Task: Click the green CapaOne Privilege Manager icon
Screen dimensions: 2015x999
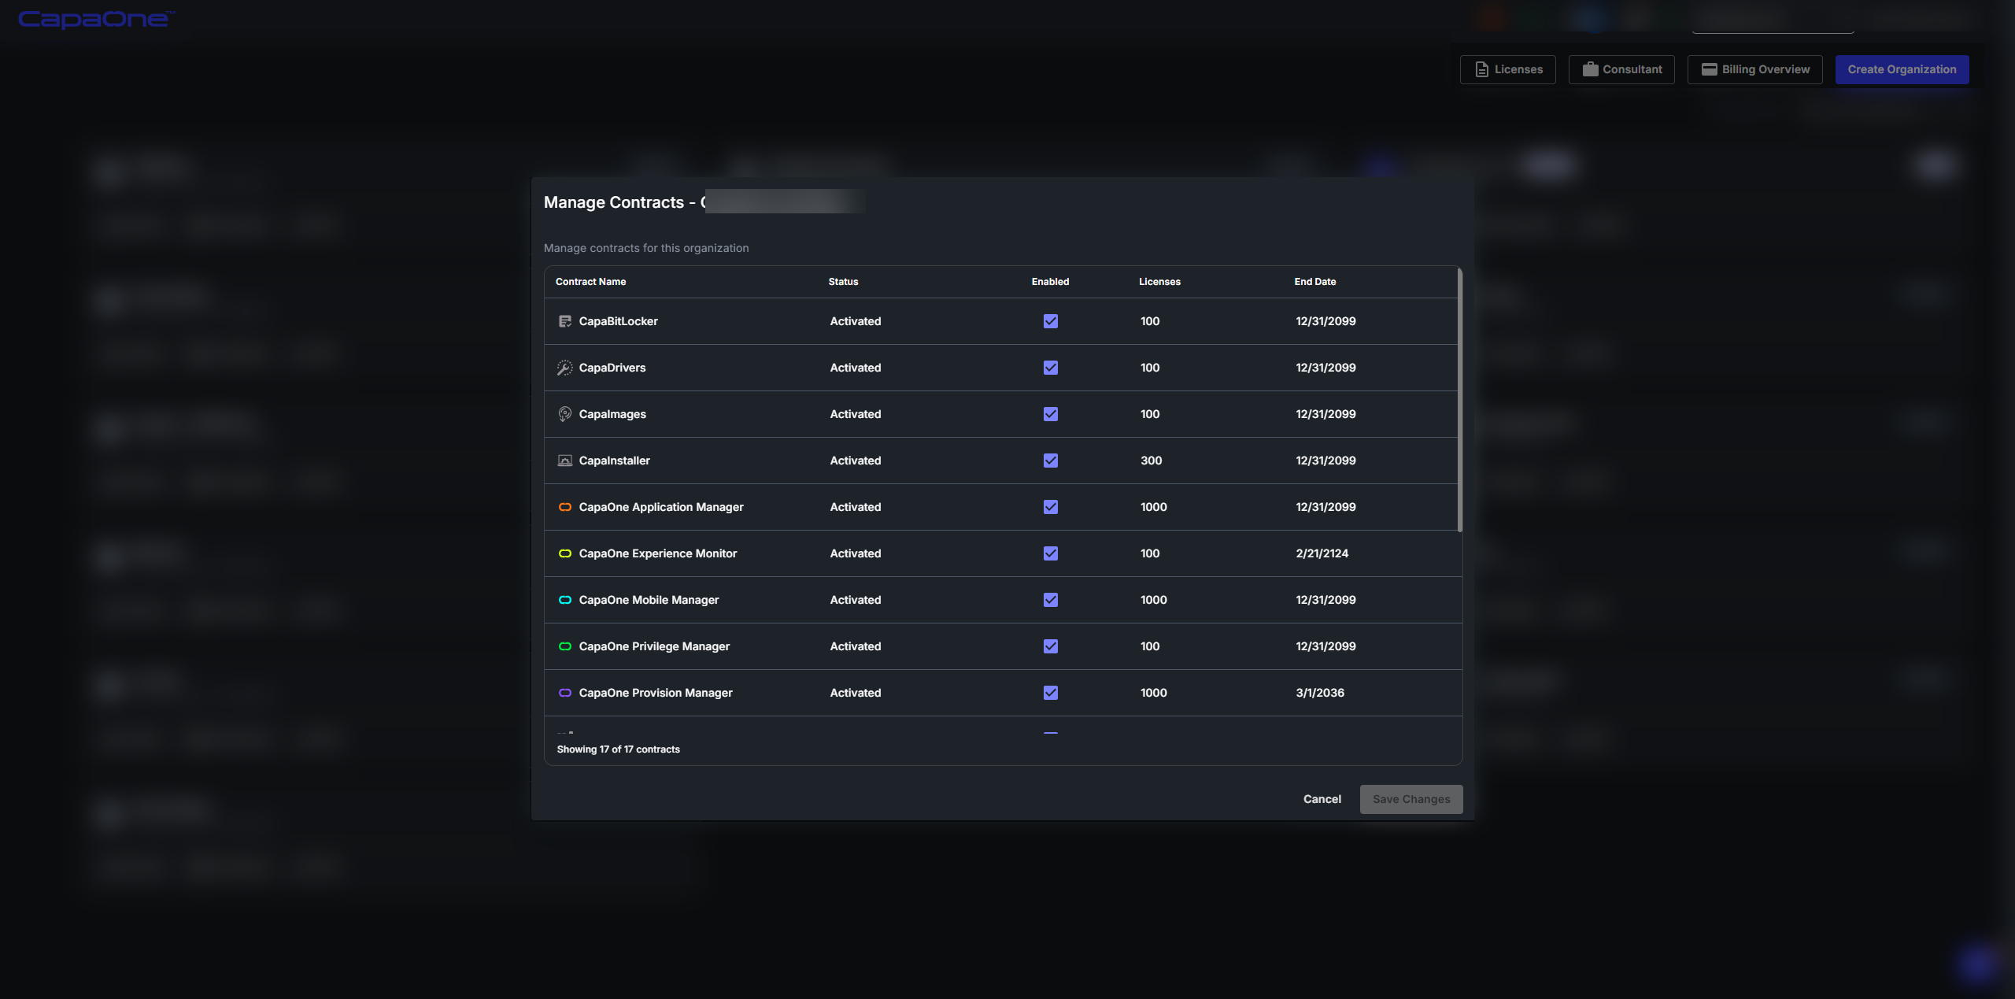Action: 564,646
